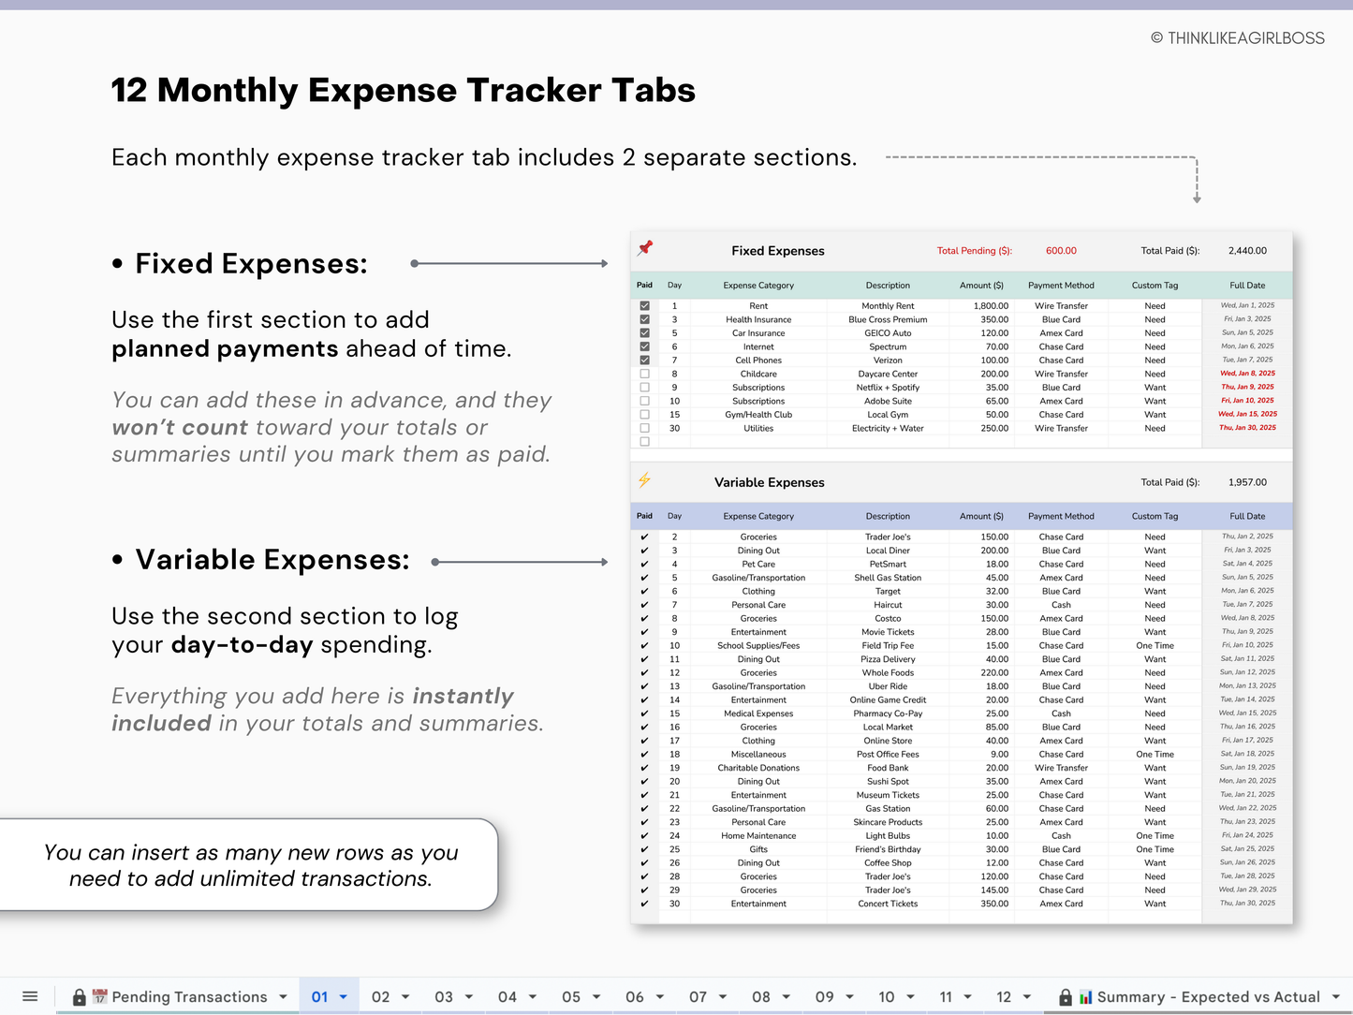
Task: Uncheck the Paid checkbox for the Rent row
Action: point(644,305)
